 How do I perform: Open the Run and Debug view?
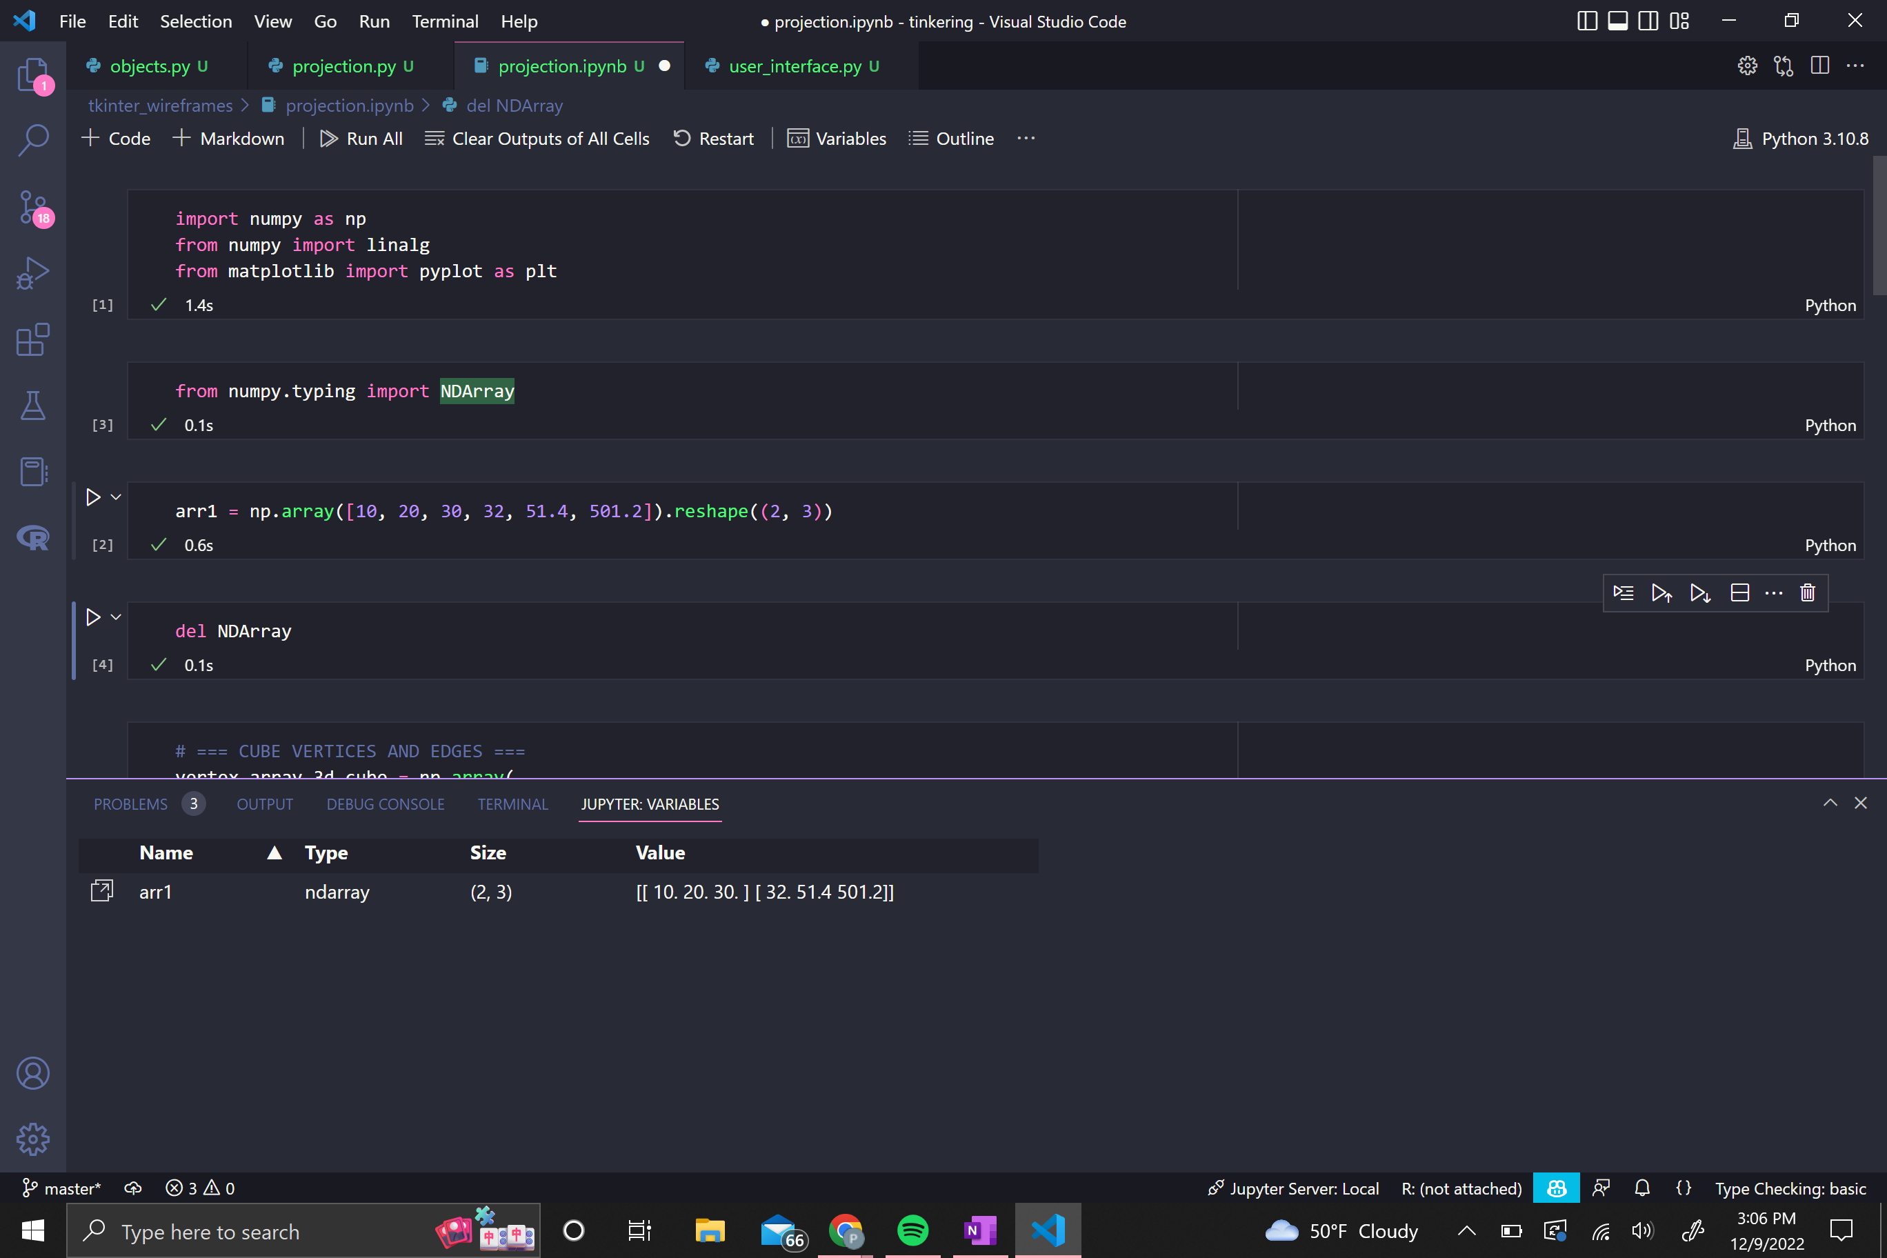tap(34, 273)
